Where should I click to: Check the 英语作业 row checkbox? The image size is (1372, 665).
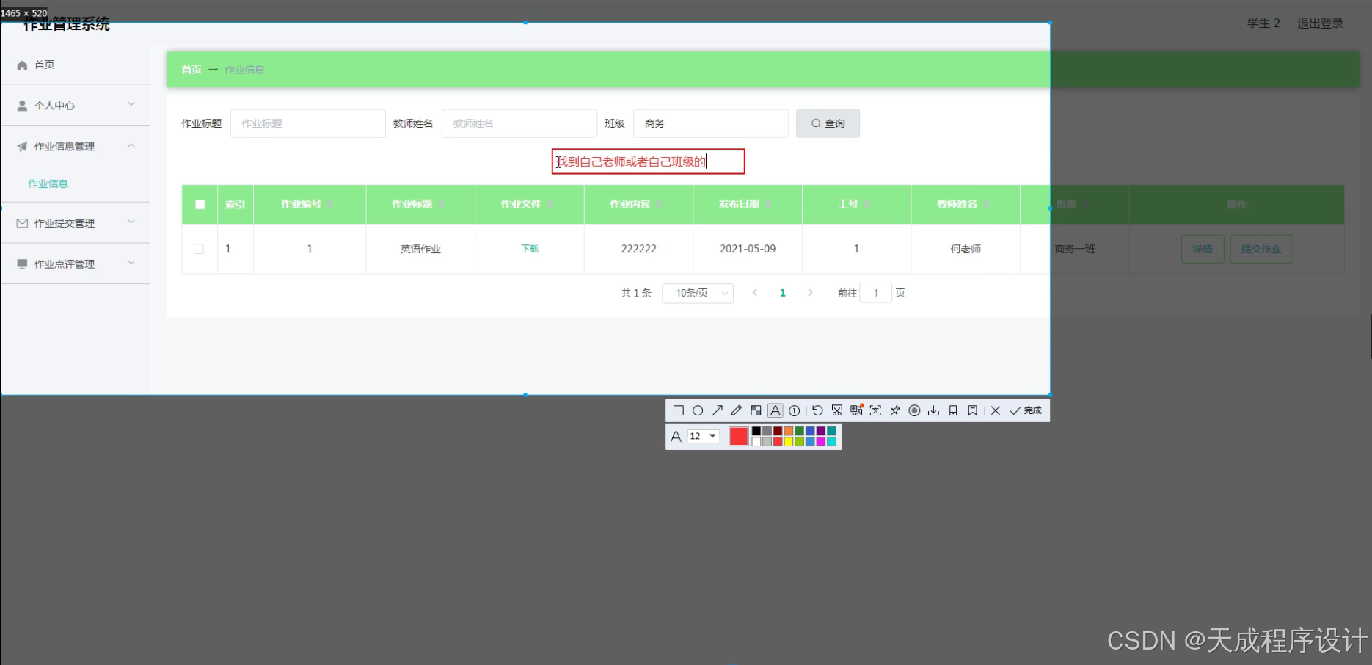click(x=199, y=249)
